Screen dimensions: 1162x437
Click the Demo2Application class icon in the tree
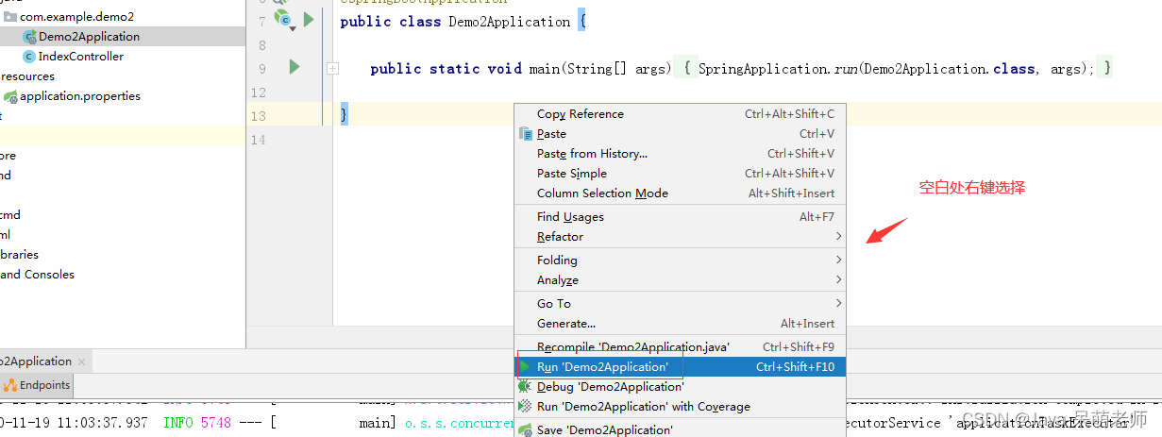coord(29,37)
